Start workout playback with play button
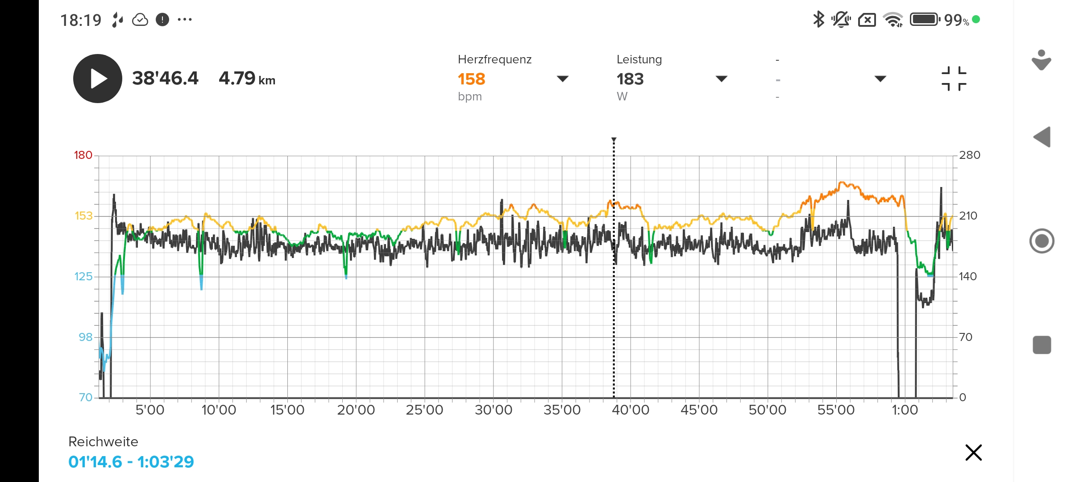1071x482 pixels. click(x=98, y=79)
